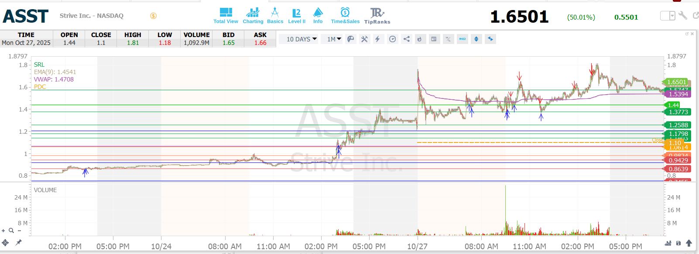The image size is (699, 254).
Task: Click the BID value 1.65
Action: coord(228,43)
